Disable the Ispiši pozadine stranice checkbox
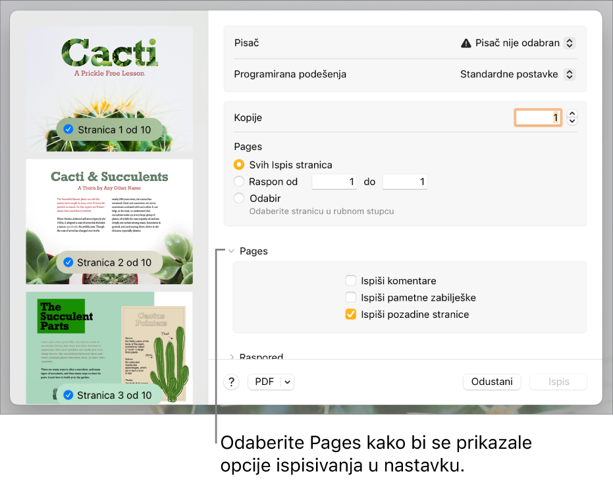Image resolution: width=613 pixels, height=483 pixels. 350,315
